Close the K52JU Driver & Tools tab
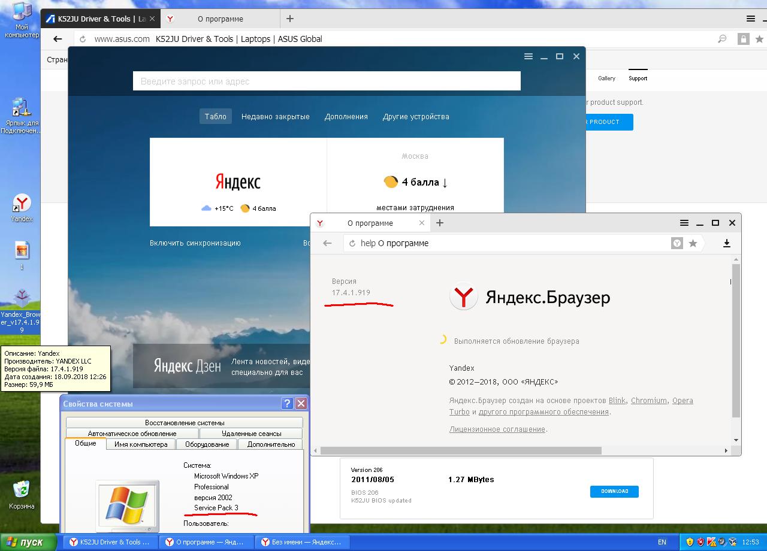Image resolution: width=767 pixels, height=551 pixels. (152, 19)
